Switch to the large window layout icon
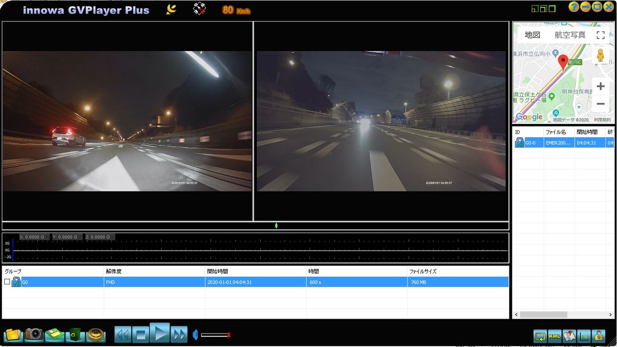 tap(551, 8)
